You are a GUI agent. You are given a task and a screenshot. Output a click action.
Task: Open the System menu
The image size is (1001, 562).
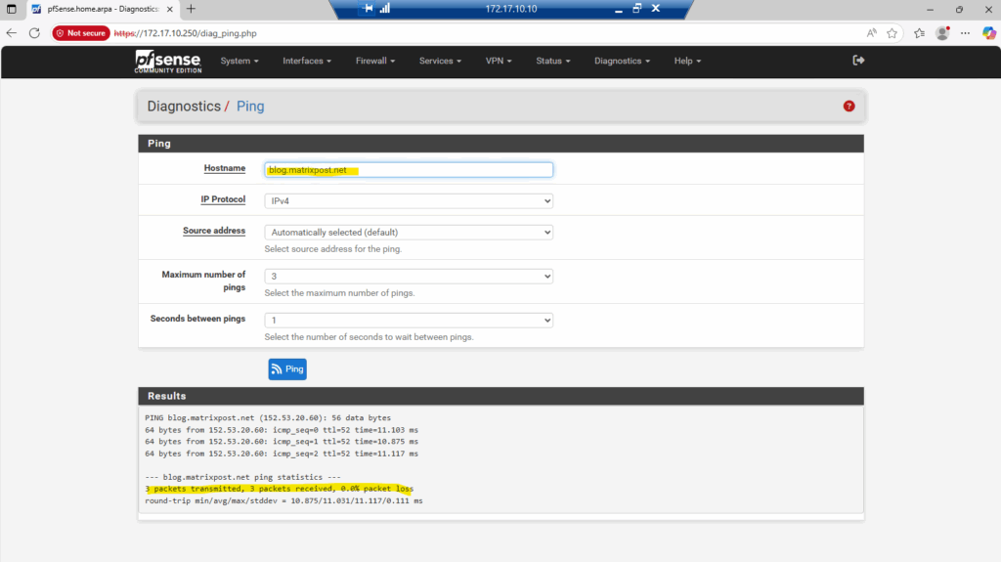239,61
